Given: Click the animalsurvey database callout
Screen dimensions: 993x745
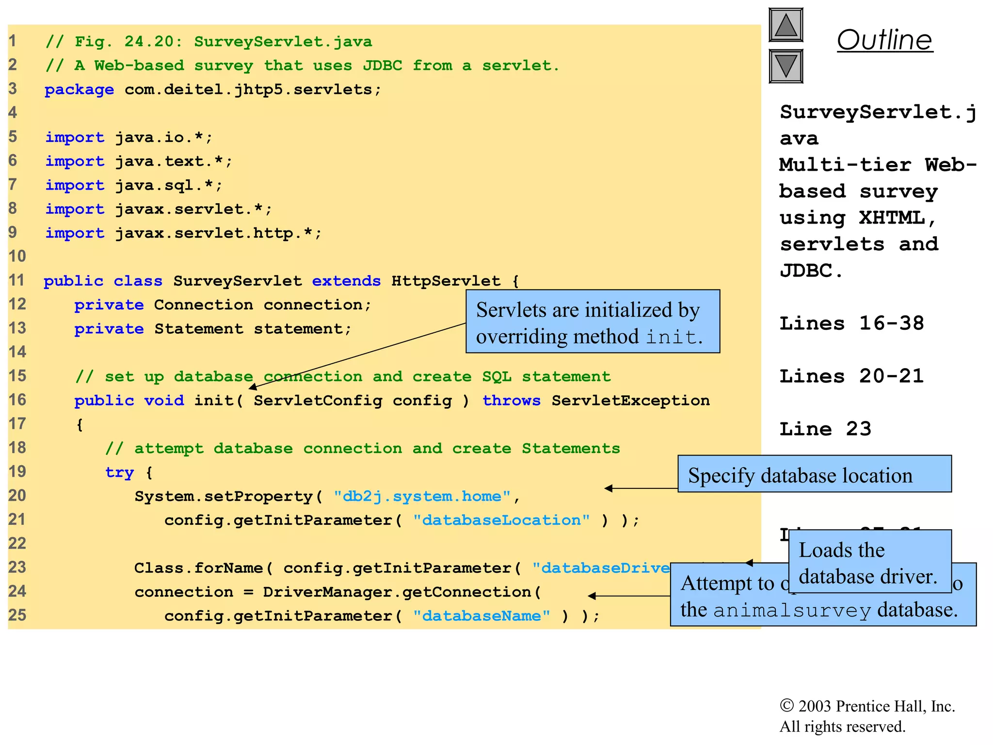Looking at the screenshot, I should click(823, 609).
